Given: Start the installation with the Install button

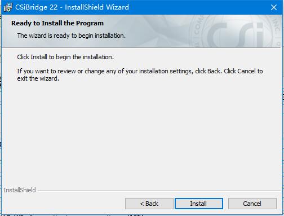Looking at the screenshot, I should point(199,204).
